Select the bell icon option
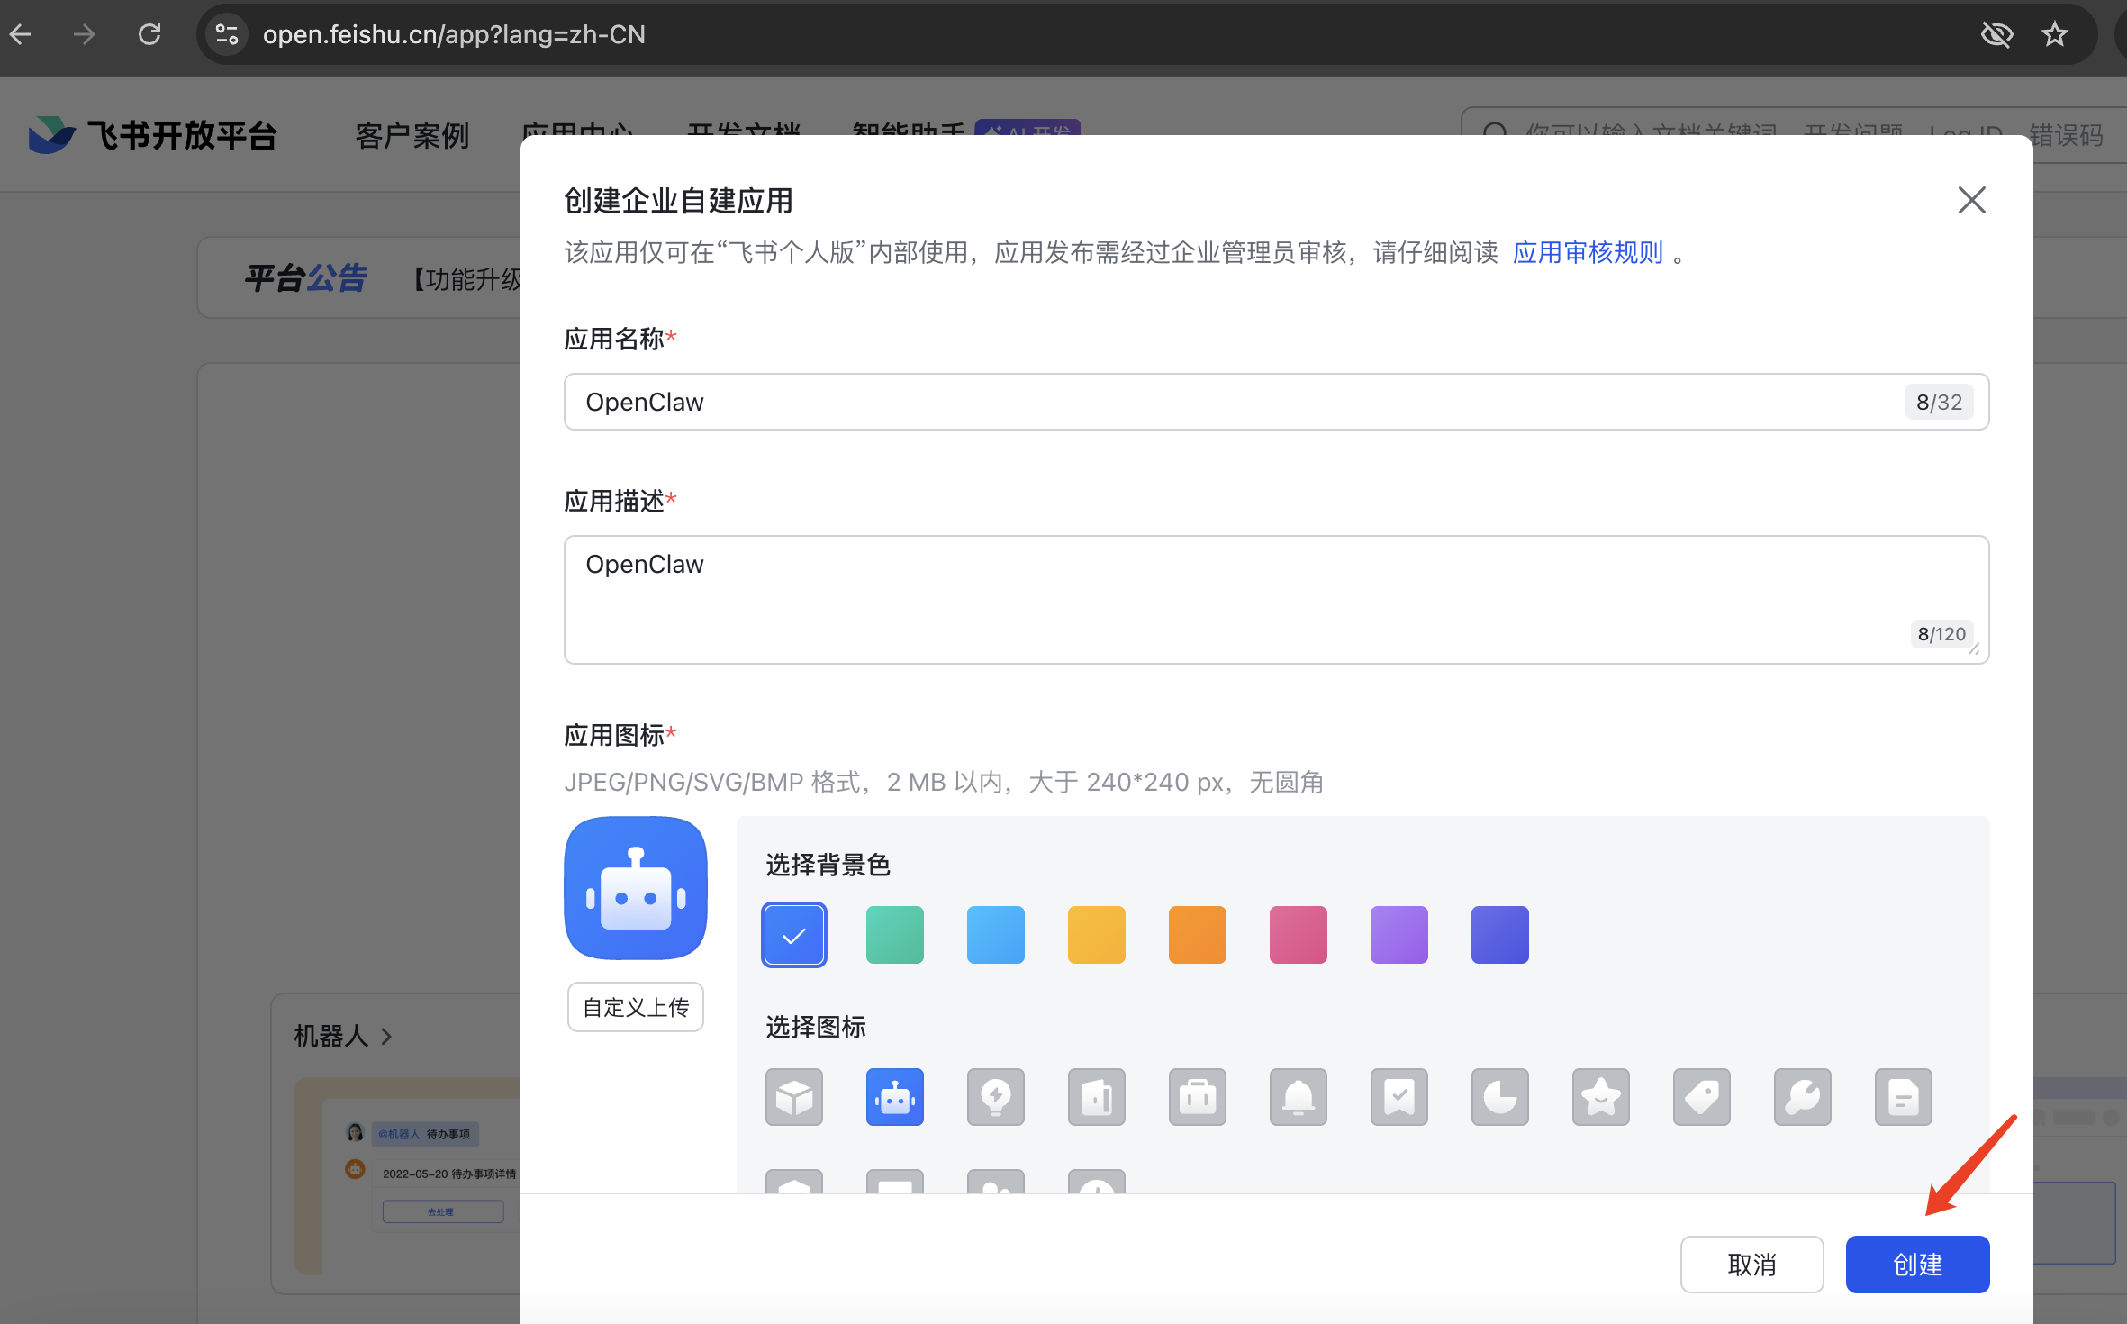This screenshot has height=1324, width=2127. pyautogui.click(x=1298, y=1097)
